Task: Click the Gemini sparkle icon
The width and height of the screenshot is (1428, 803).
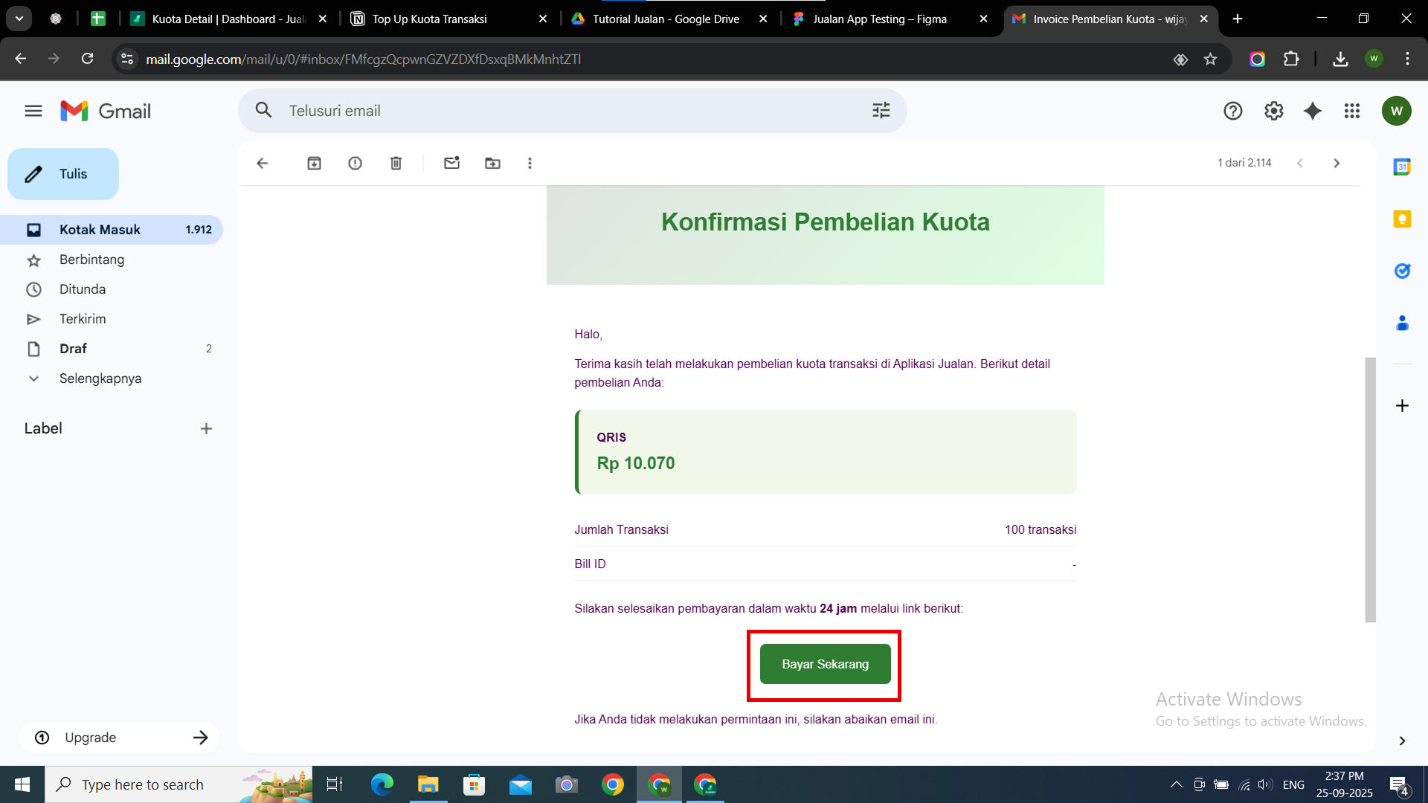Action: (1313, 111)
